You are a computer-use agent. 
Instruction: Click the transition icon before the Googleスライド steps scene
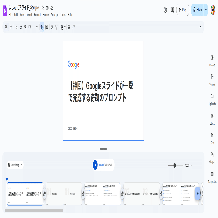pyautogui.click(x=161, y=194)
